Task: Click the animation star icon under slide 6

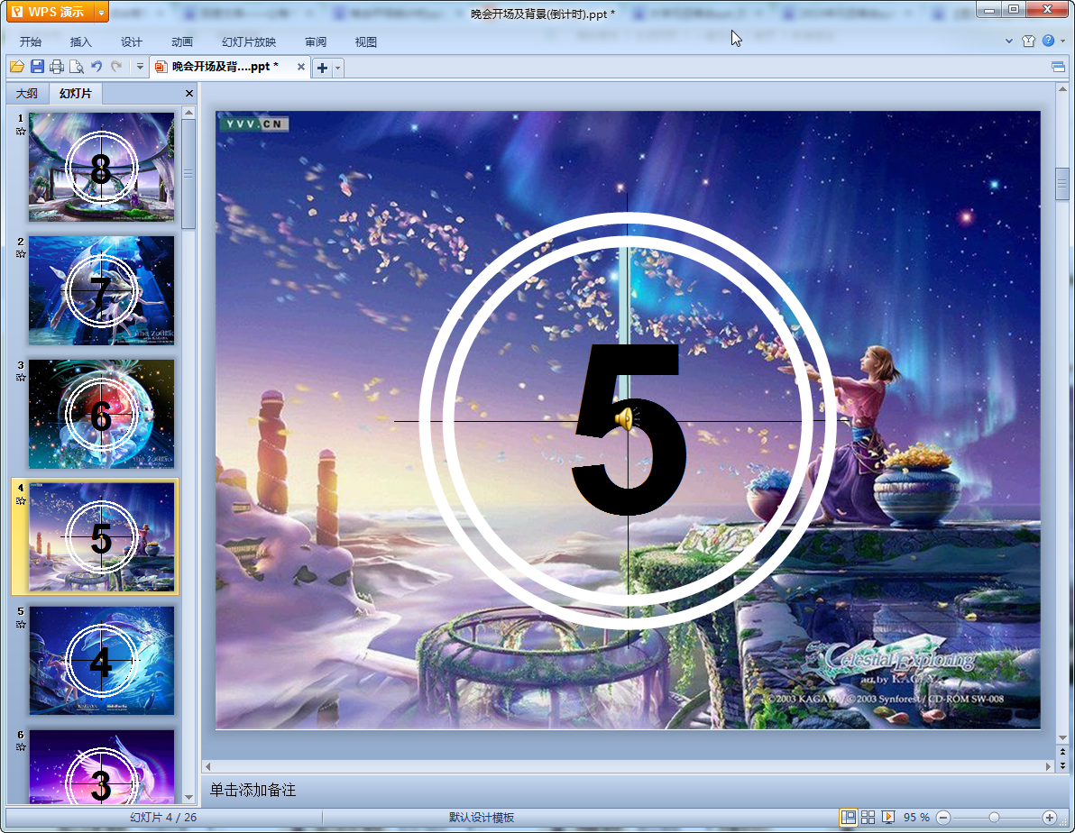Action: (x=21, y=746)
